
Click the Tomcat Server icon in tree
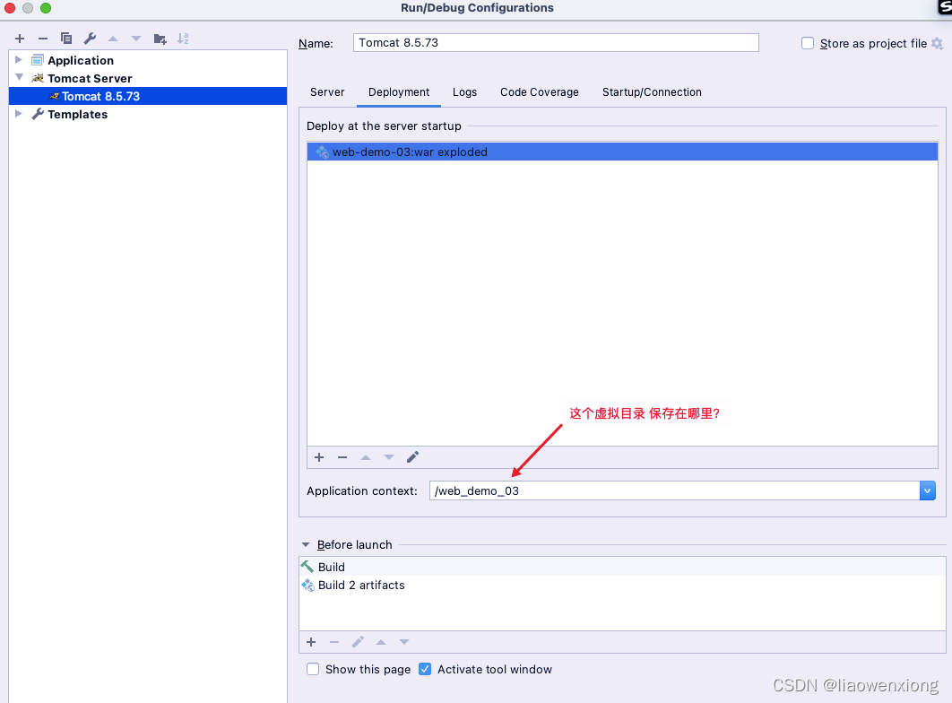coord(38,78)
